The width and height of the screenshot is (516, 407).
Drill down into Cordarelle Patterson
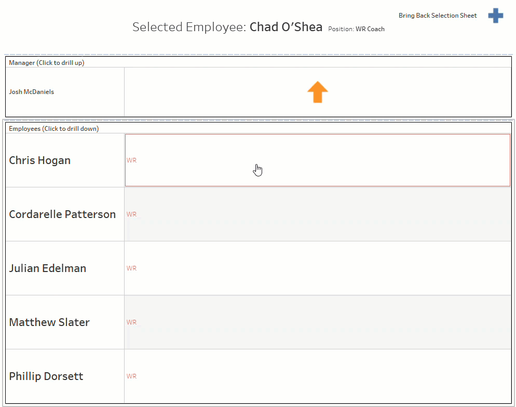point(62,214)
